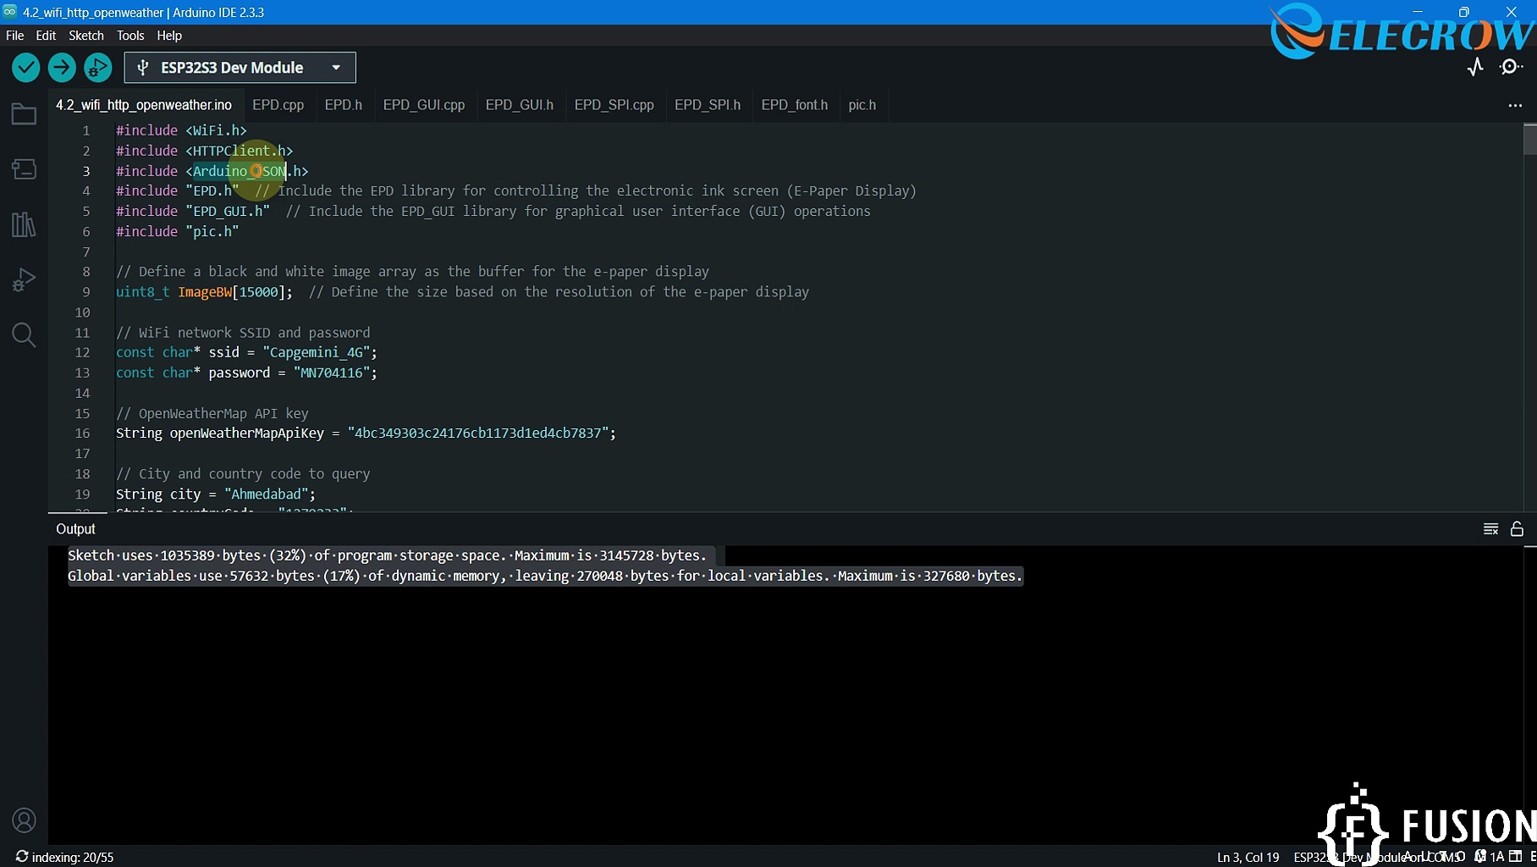Click the indexing 20/55 progress status
The height and width of the screenshot is (867, 1537).
pos(65,857)
